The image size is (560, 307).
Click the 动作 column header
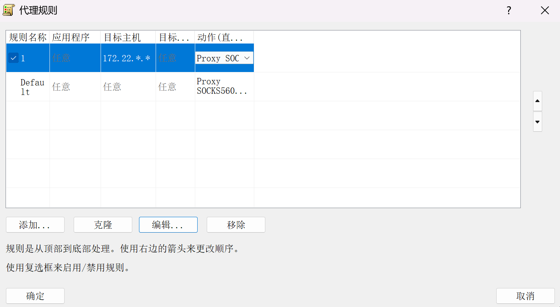pyautogui.click(x=224, y=38)
